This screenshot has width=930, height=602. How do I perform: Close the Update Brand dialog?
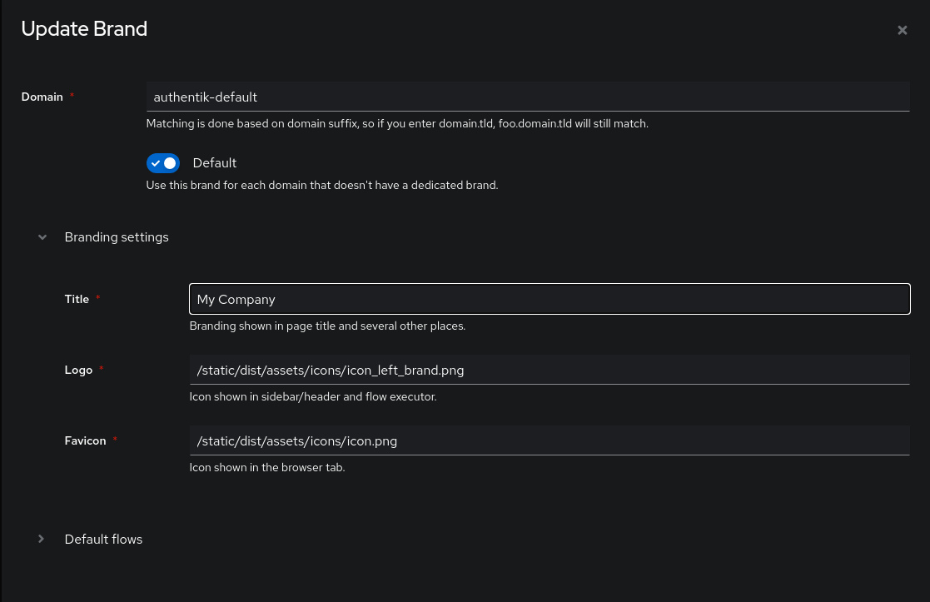coord(902,31)
